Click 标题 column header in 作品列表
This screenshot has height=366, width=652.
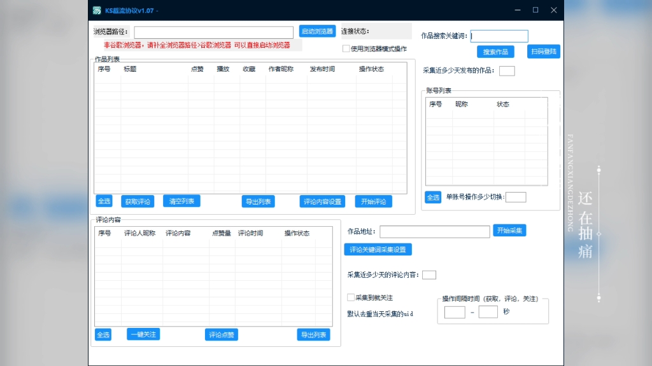pyautogui.click(x=130, y=69)
